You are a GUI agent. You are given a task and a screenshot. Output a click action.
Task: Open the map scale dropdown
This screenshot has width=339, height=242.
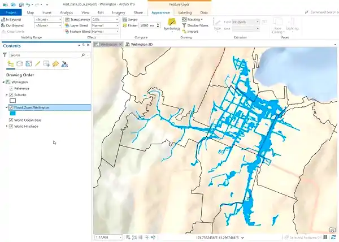120,237
